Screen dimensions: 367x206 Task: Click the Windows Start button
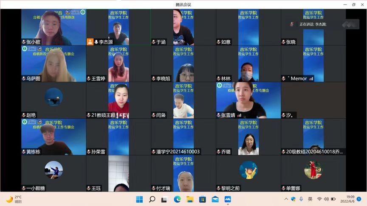pos(139,199)
